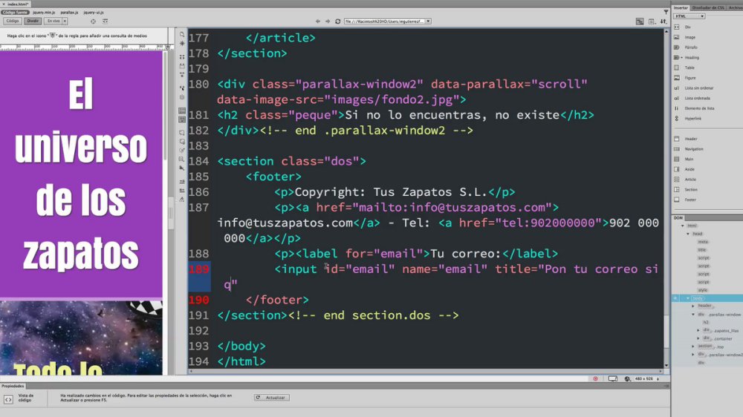Open the Diseñador de CSS tab

[x=708, y=7]
